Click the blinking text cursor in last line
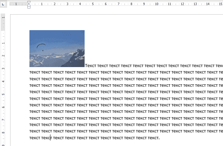 [x=50, y=138]
